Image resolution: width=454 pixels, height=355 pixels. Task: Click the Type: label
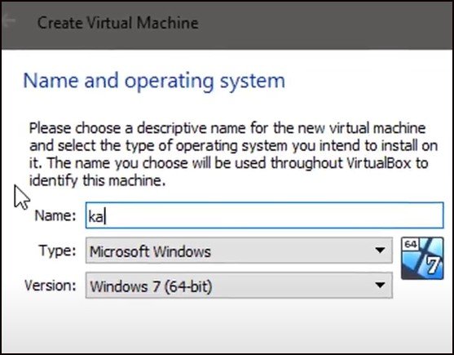point(57,251)
